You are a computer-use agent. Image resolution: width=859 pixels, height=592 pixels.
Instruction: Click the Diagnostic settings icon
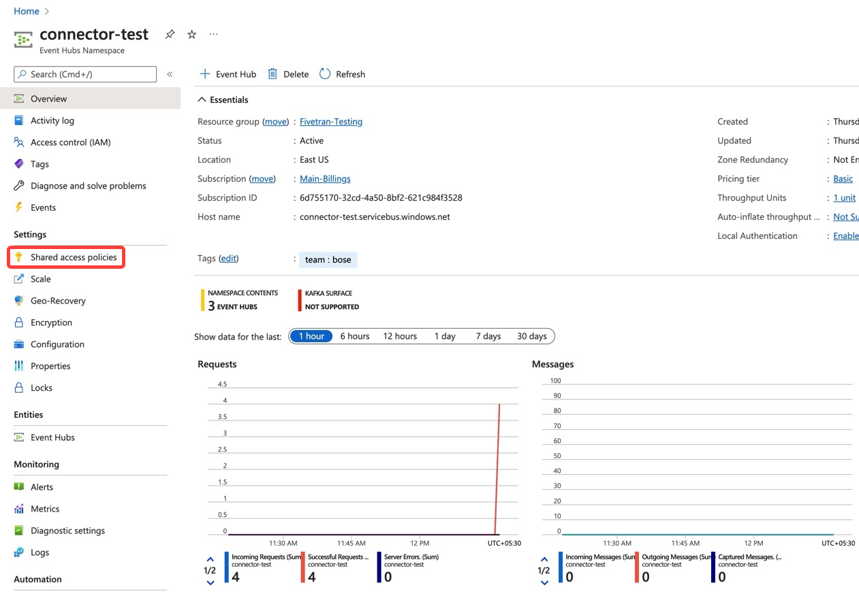(x=19, y=531)
